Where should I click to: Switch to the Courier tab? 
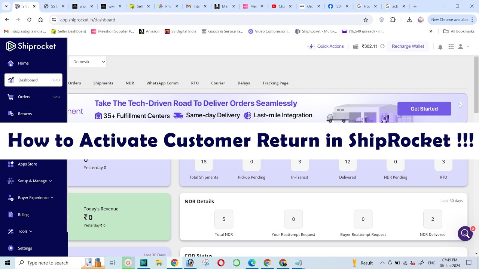(x=218, y=83)
